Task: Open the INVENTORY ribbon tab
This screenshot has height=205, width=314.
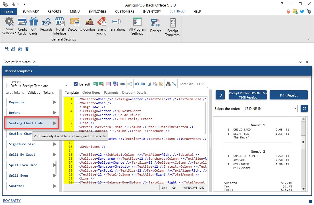Action: click(152, 12)
